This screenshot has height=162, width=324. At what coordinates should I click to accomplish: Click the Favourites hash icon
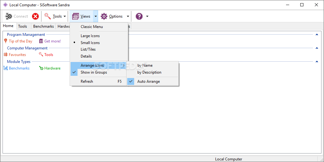pos(6,55)
